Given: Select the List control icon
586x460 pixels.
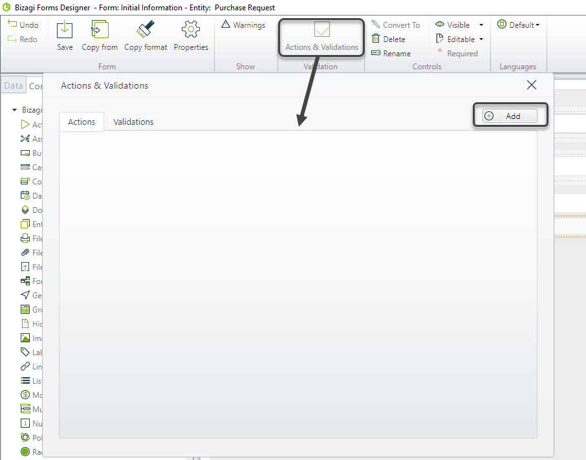Looking at the screenshot, I should tap(25, 380).
